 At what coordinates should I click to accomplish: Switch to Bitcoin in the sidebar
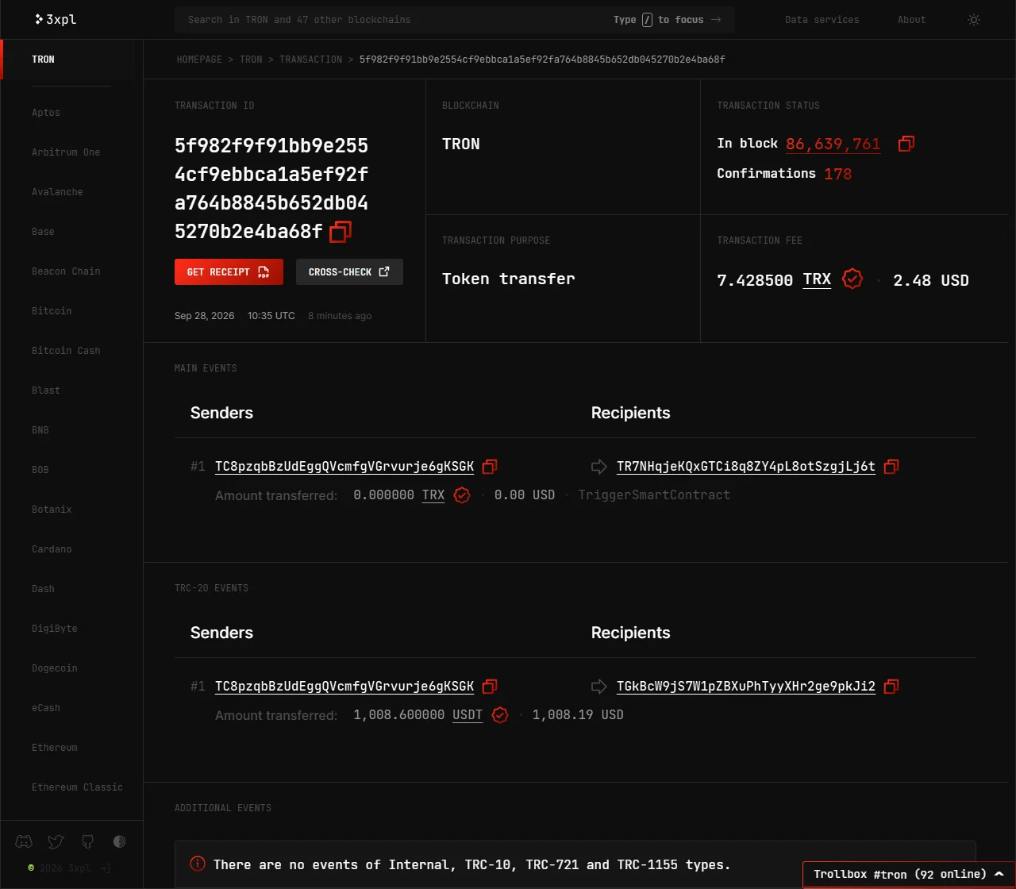[x=52, y=311]
